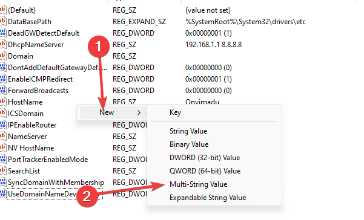Viewport: 364px width, 220px height.
Task: Select the DataBasePath string value icon
Action: [x=3, y=22]
